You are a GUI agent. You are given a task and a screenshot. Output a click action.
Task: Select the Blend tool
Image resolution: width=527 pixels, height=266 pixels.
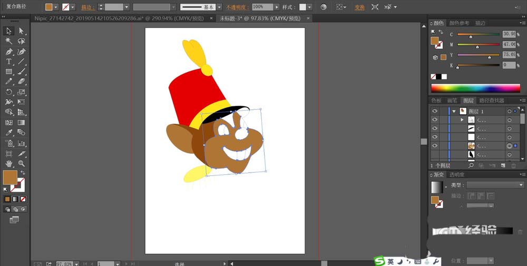[22, 133]
